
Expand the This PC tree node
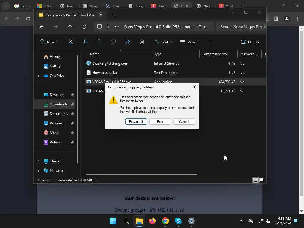pyautogui.click(x=38, y=161)
